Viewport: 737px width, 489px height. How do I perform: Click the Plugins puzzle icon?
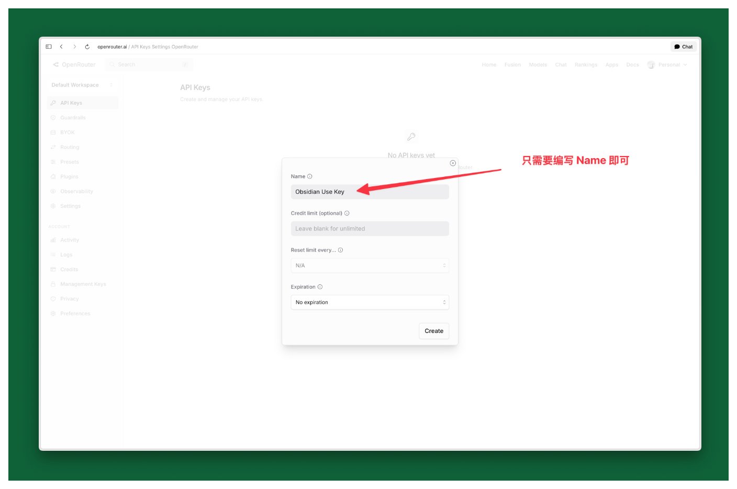pos(53,176)
